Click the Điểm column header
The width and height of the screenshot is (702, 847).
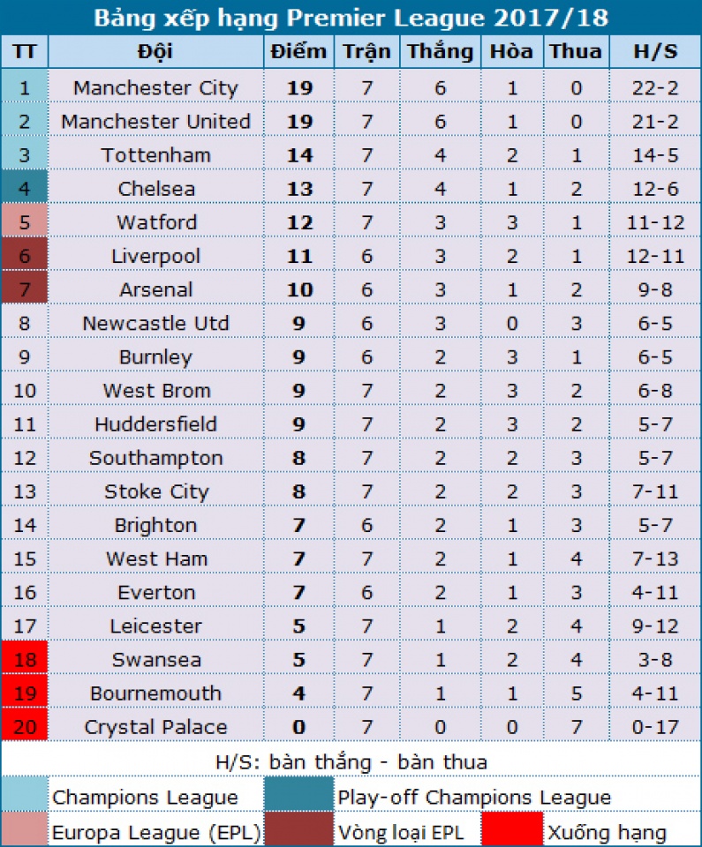tap(299, 52)
